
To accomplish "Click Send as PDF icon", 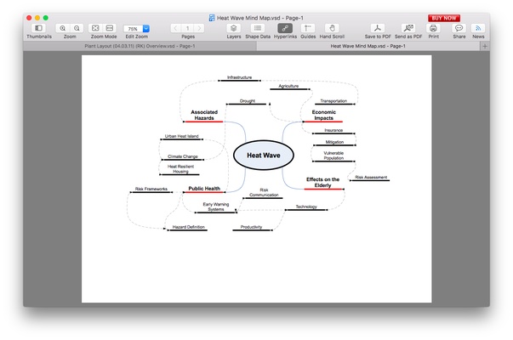I will (x=408, y=28).
